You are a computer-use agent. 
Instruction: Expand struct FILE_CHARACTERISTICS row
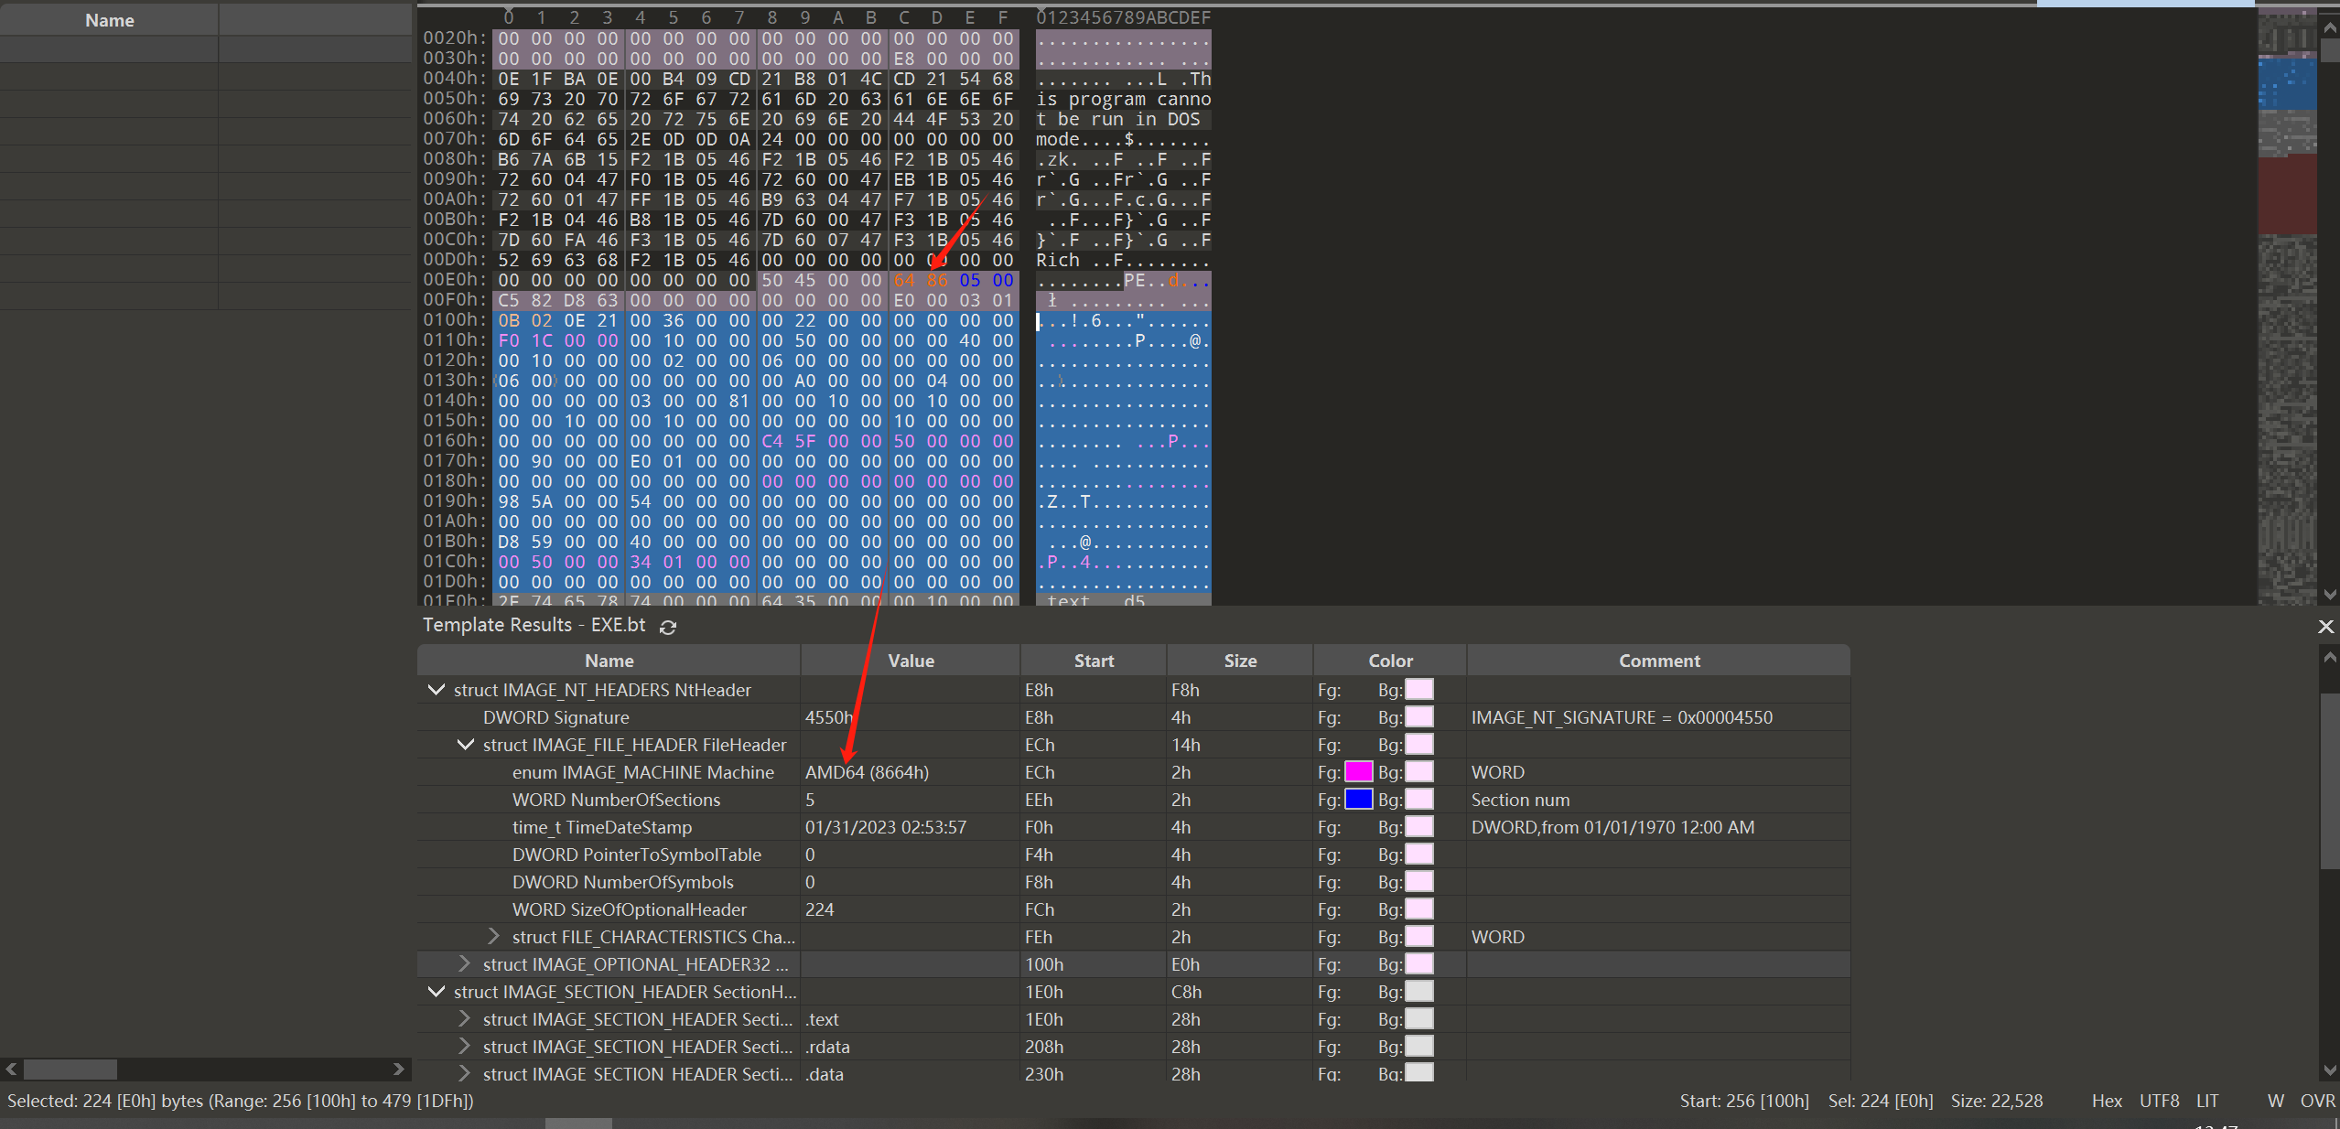coord(494,936)
